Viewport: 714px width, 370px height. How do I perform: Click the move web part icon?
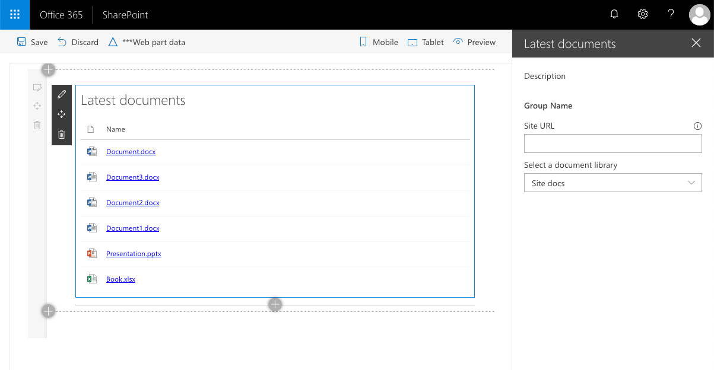click(x=61, y=114)
